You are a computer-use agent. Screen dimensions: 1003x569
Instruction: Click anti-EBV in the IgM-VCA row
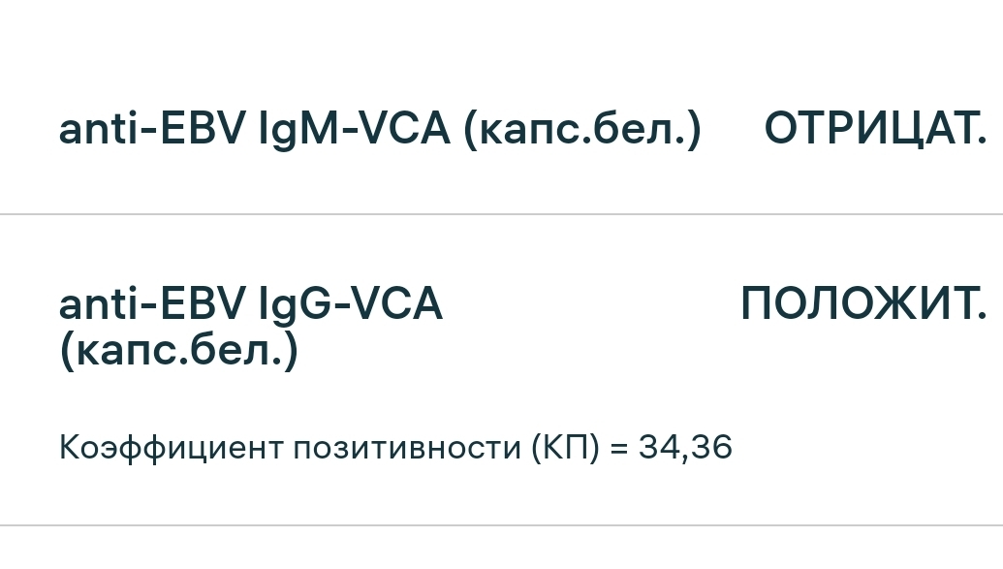point(151,129)
